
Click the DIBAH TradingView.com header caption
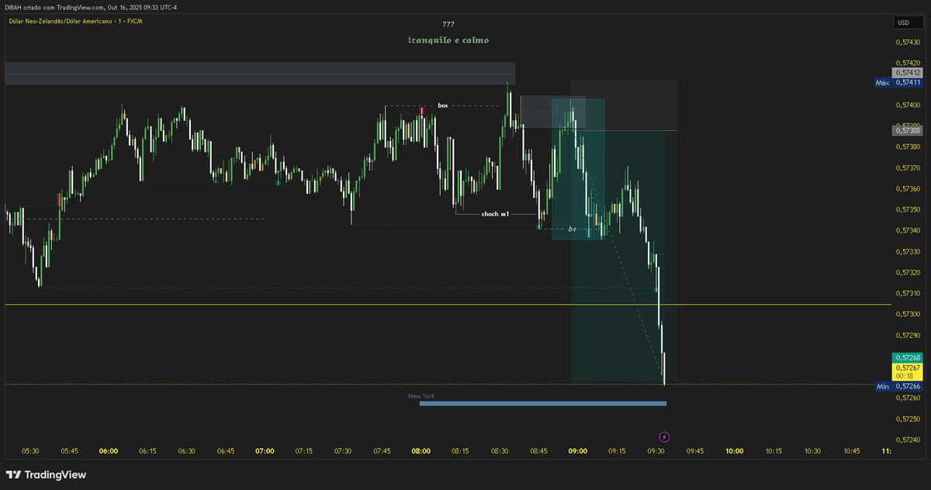91,7
